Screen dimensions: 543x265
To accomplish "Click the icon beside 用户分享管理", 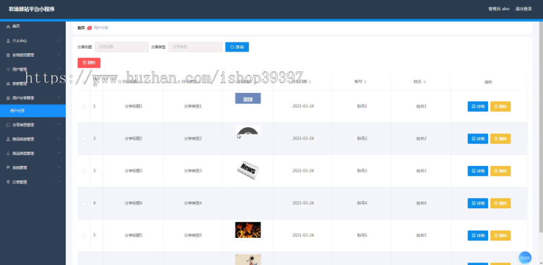I will 8,98.
